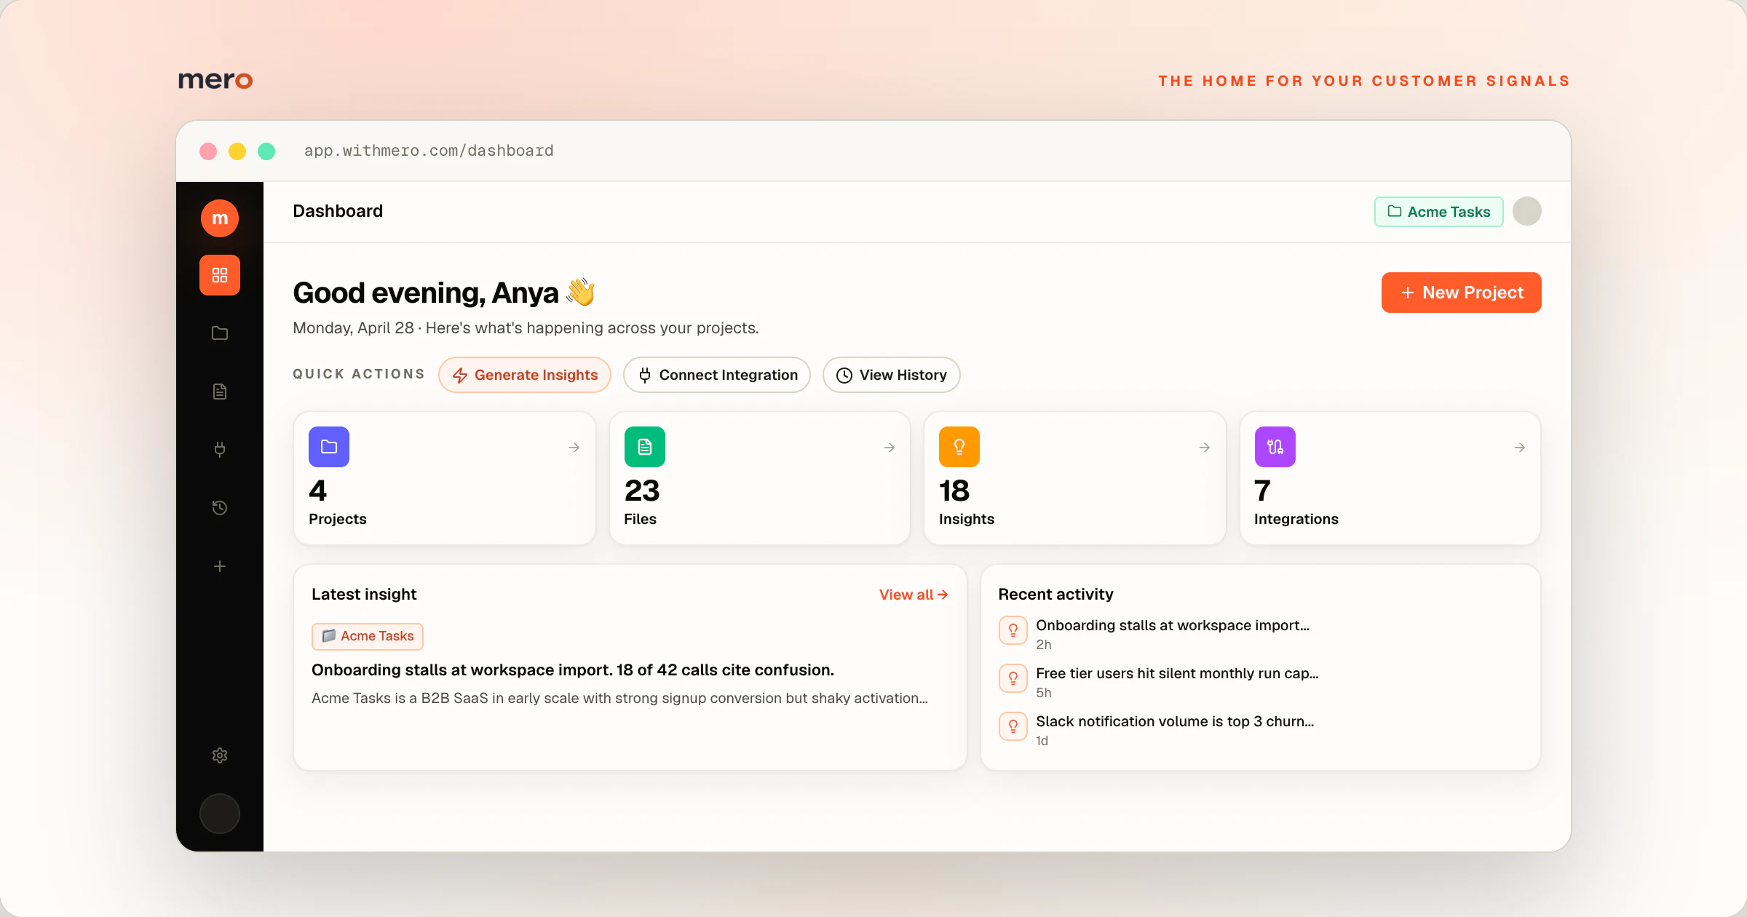The image size is (1747, 917).
Task: Click the arrow on the Insights card
Action: [1205, 448]
